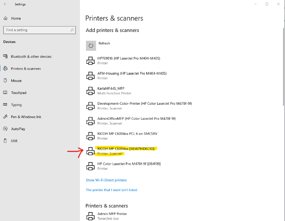Minimize the Settings window
This screenshot has height=221, width=285.
[x=255, y=4]
